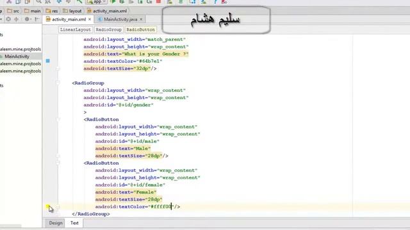Click the android:id "@+id/gender" line
This screenshot has height=230, width=410.
119,105
